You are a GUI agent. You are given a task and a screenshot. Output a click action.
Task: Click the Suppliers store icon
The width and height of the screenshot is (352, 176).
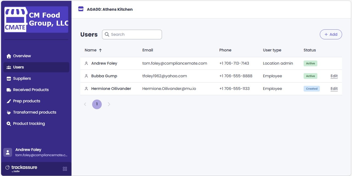(x=9, y=79)
